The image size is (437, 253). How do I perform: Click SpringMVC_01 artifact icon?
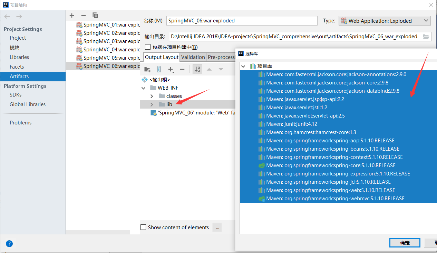point(79,25)
